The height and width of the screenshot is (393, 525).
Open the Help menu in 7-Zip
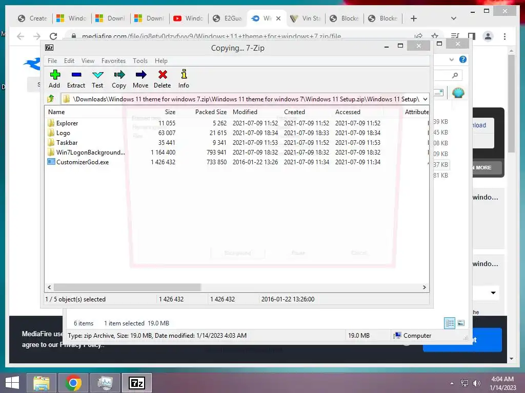[x=161, y=61]
